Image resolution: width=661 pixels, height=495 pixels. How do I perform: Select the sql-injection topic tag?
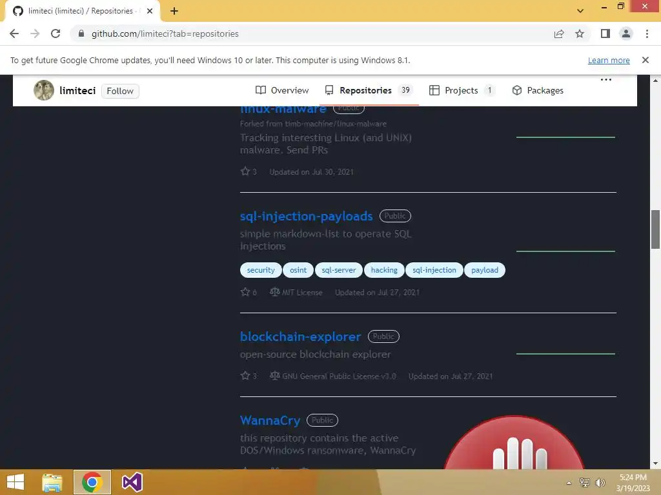click(434, 270)
